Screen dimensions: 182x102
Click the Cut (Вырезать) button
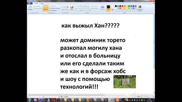pyautogui.click(x=37, y=6)
